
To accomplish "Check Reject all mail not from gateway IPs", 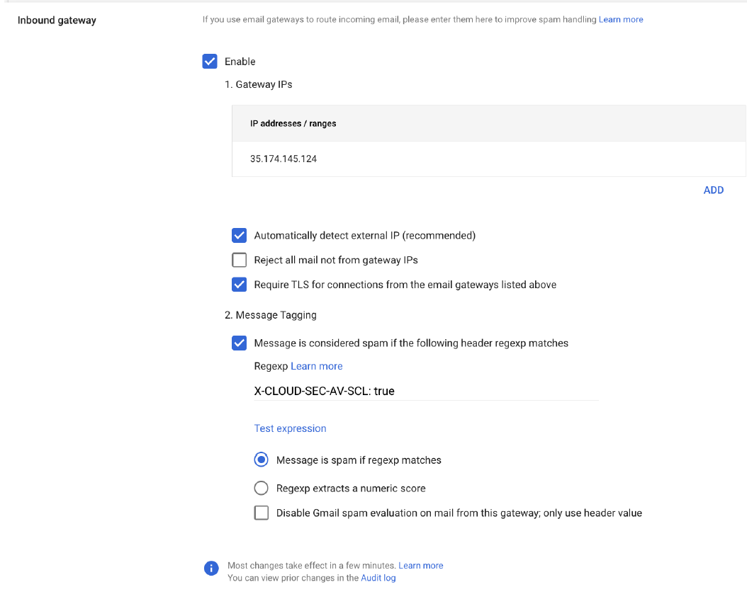I will [240, 260].
